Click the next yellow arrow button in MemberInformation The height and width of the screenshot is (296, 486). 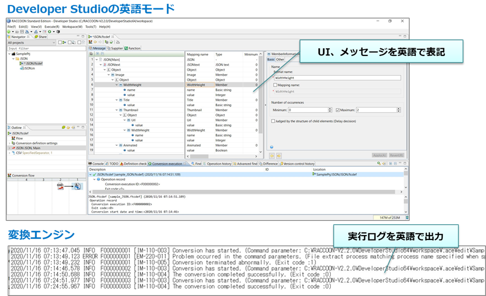pos(279,156)
